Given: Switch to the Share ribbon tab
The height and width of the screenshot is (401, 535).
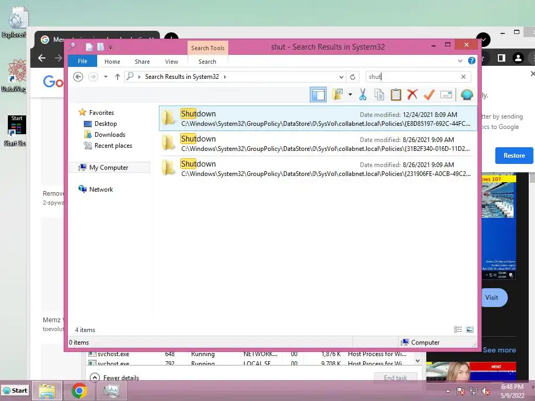Looking at the screenshot, I should pos(142,62).
